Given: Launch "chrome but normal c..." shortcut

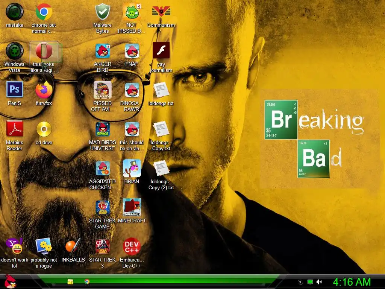Looking at the screenshot, I should point(44,12).
